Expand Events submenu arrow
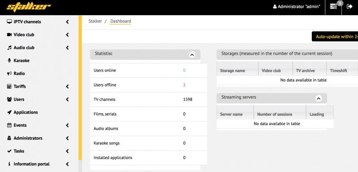The image size is (358, 172). point(68,125)
